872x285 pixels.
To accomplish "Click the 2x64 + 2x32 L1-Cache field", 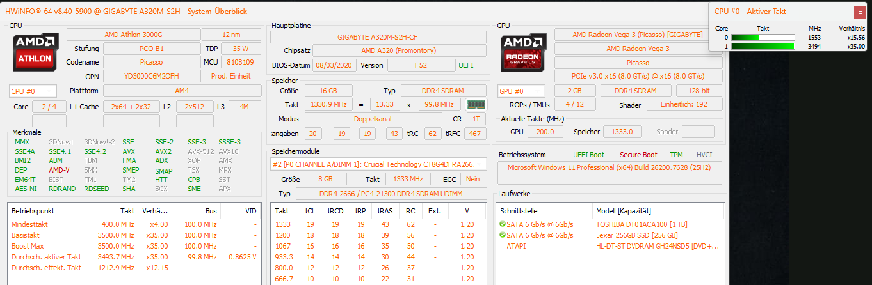I will [x=131, y=107].
